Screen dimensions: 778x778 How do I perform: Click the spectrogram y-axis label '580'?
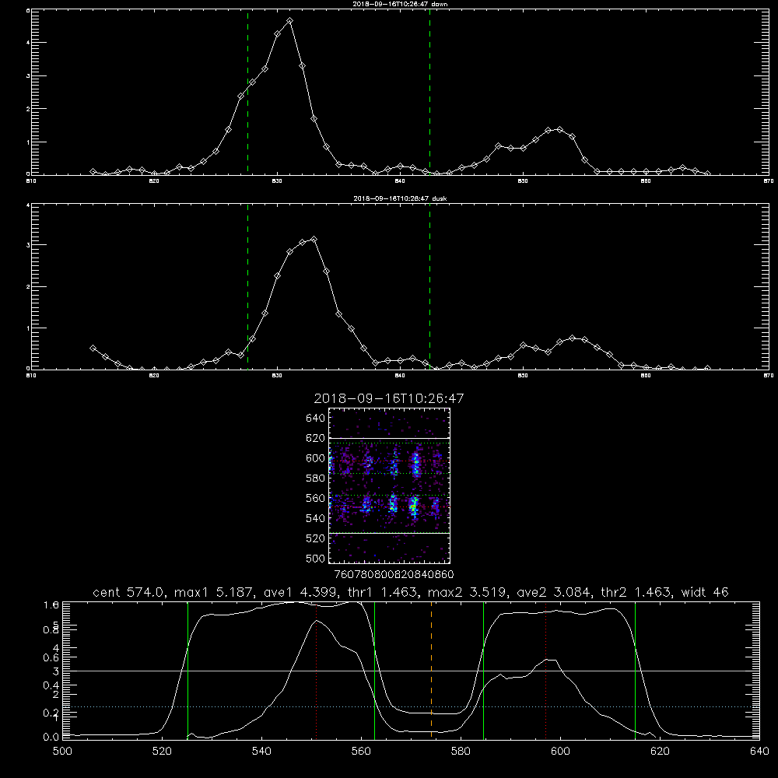pos(316,478)
